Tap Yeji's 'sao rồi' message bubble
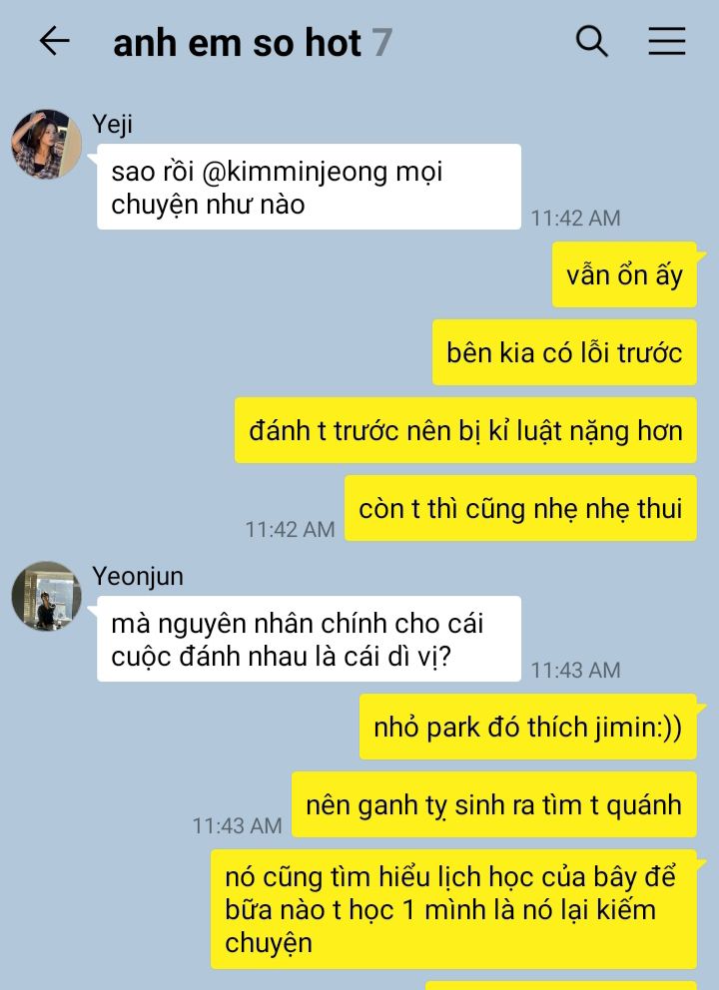This screenshot has height=990, width=719. pos(309,187)
